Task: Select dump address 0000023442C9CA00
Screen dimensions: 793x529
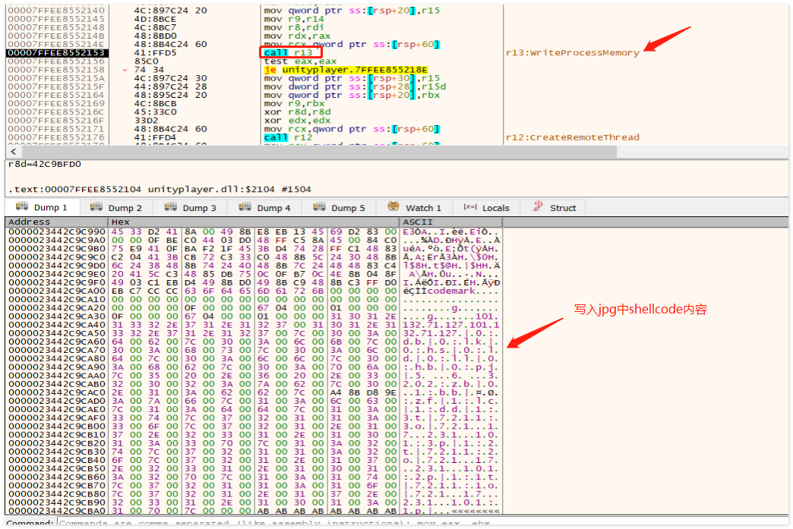Action: (x=57, y=291)
